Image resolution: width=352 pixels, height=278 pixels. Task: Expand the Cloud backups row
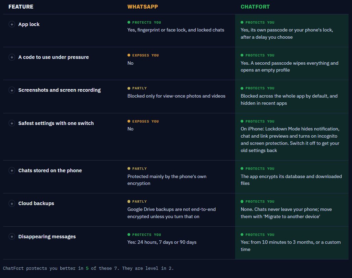[x=12, y=203]
